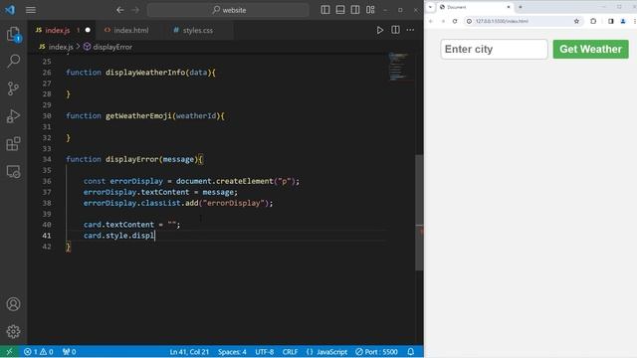Open Problems via errors and warnings indicator
The width and height of the screenshot is (637, 358).
[38, 352]
